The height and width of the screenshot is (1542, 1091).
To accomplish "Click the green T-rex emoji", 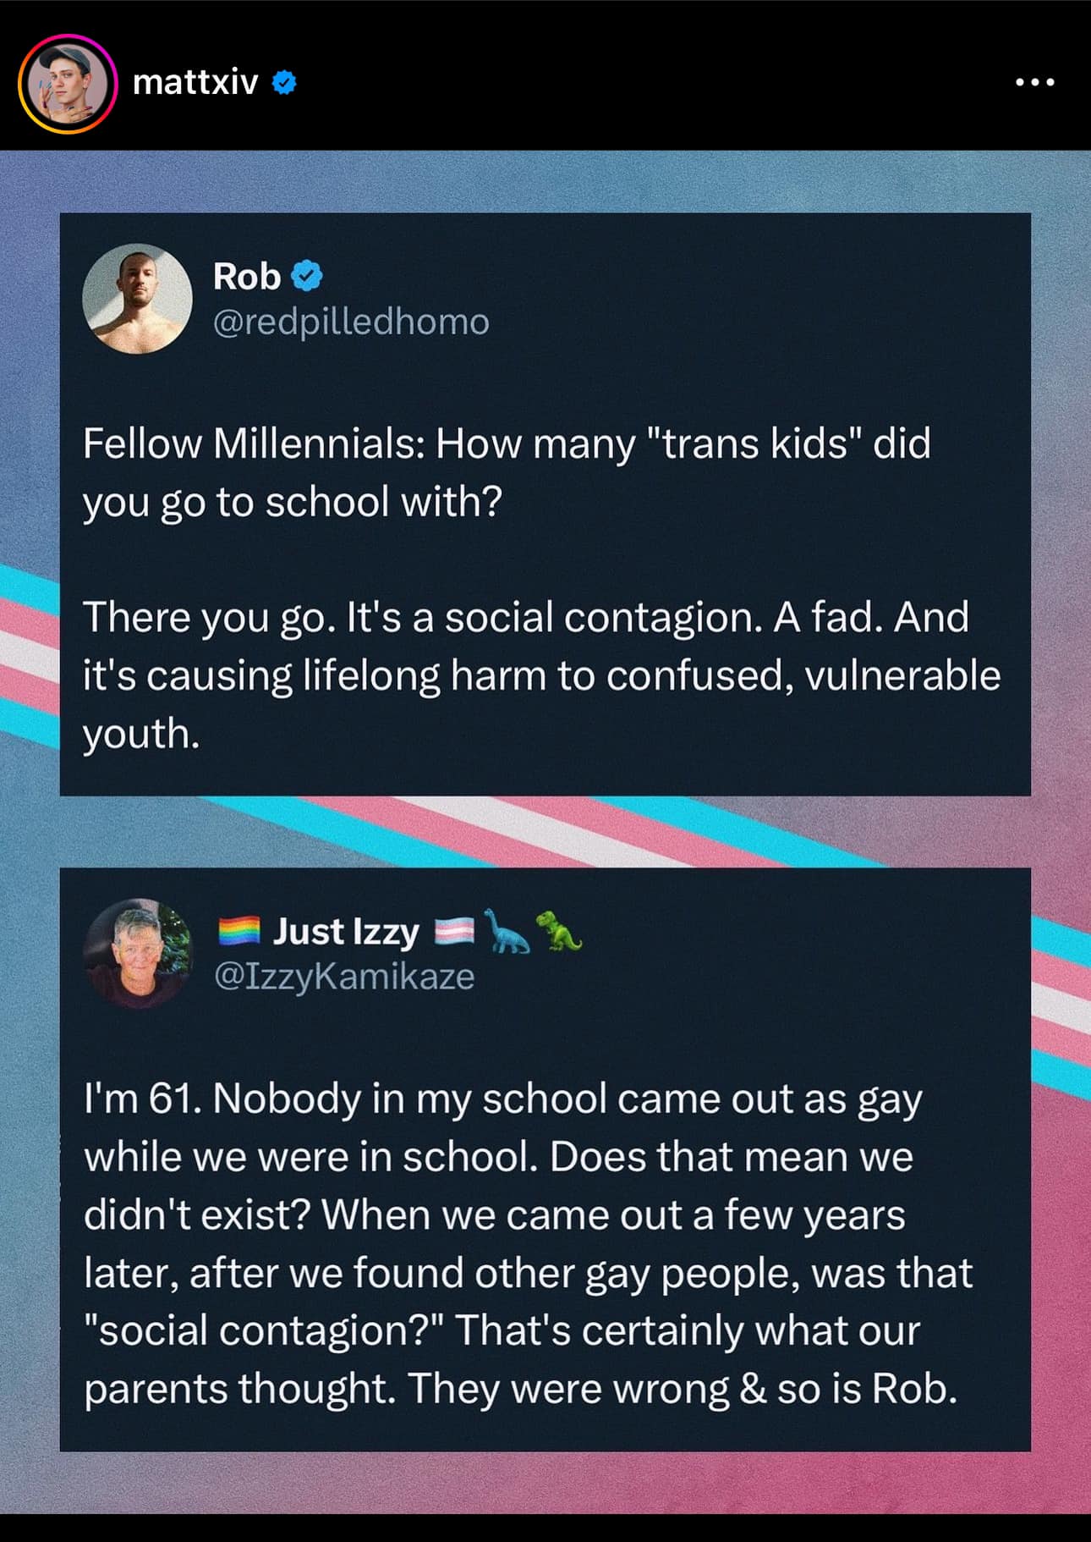I will 558,930.
